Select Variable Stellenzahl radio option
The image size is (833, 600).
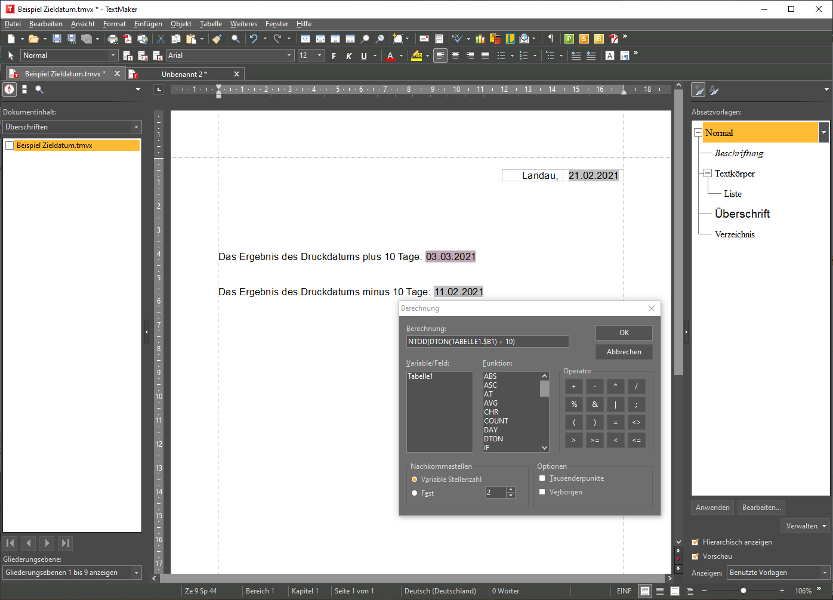414,480
